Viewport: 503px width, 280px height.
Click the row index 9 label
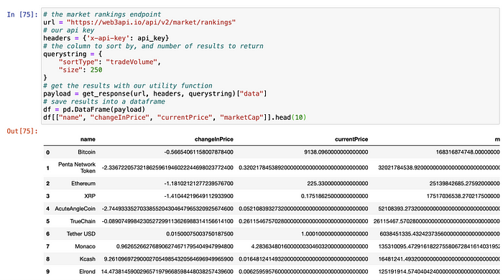48,271
